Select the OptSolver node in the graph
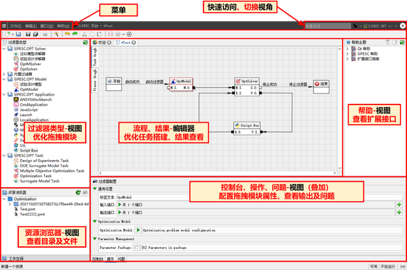Image resolution: width=407 pixels, height=270 pixels. (247, 87)
